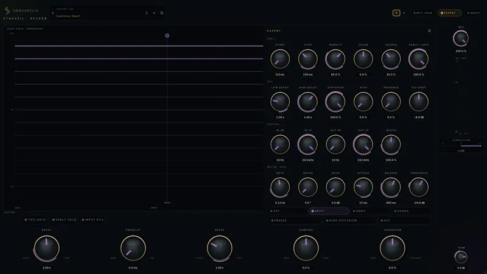
Task: Toggle the Expert panel button in the header
Action: click(x=449, y=13)
